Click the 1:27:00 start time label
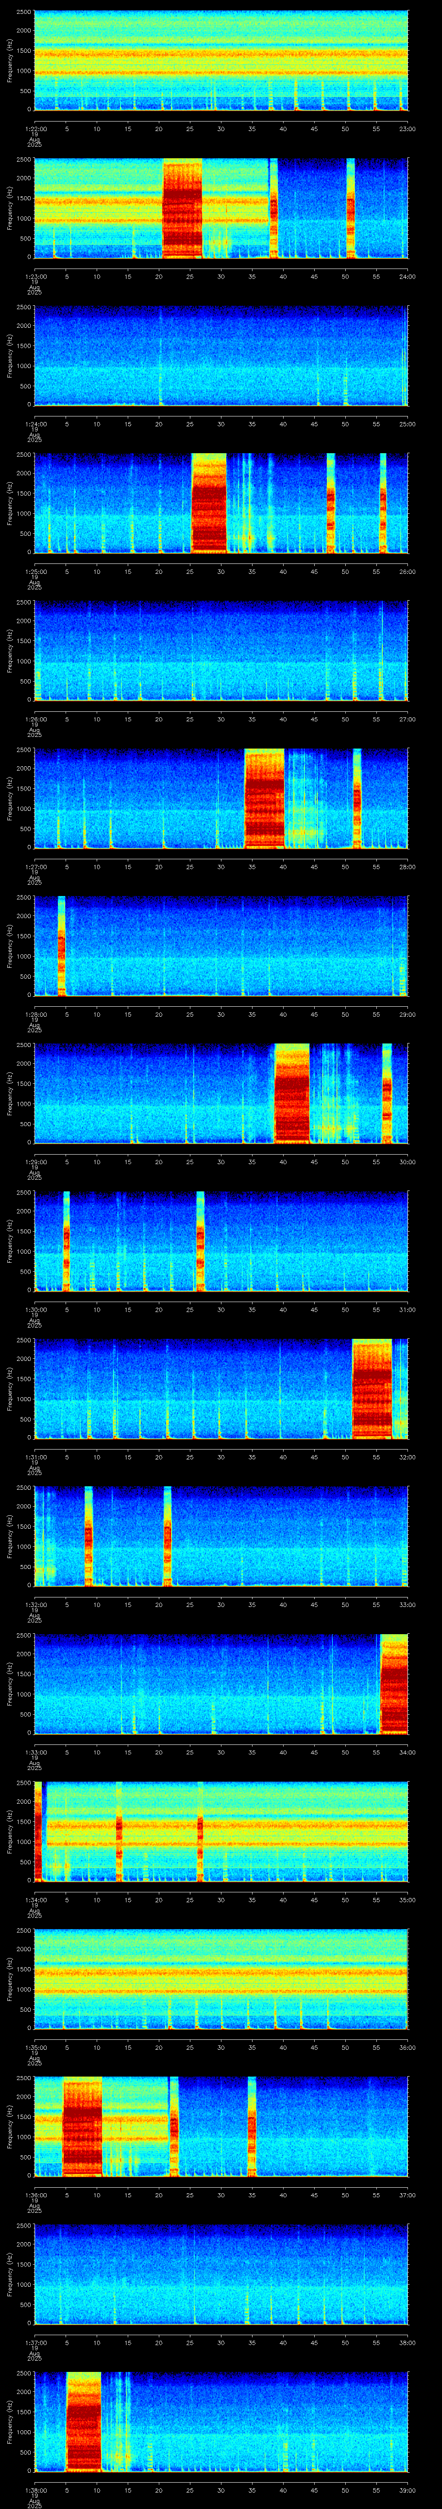The width and height of the screenshot is (442, 2509). point(35,867)
